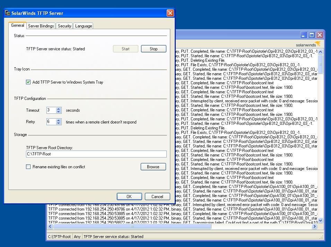Close the background TFTP log window
331x247 pixels.
coord(320,35)
